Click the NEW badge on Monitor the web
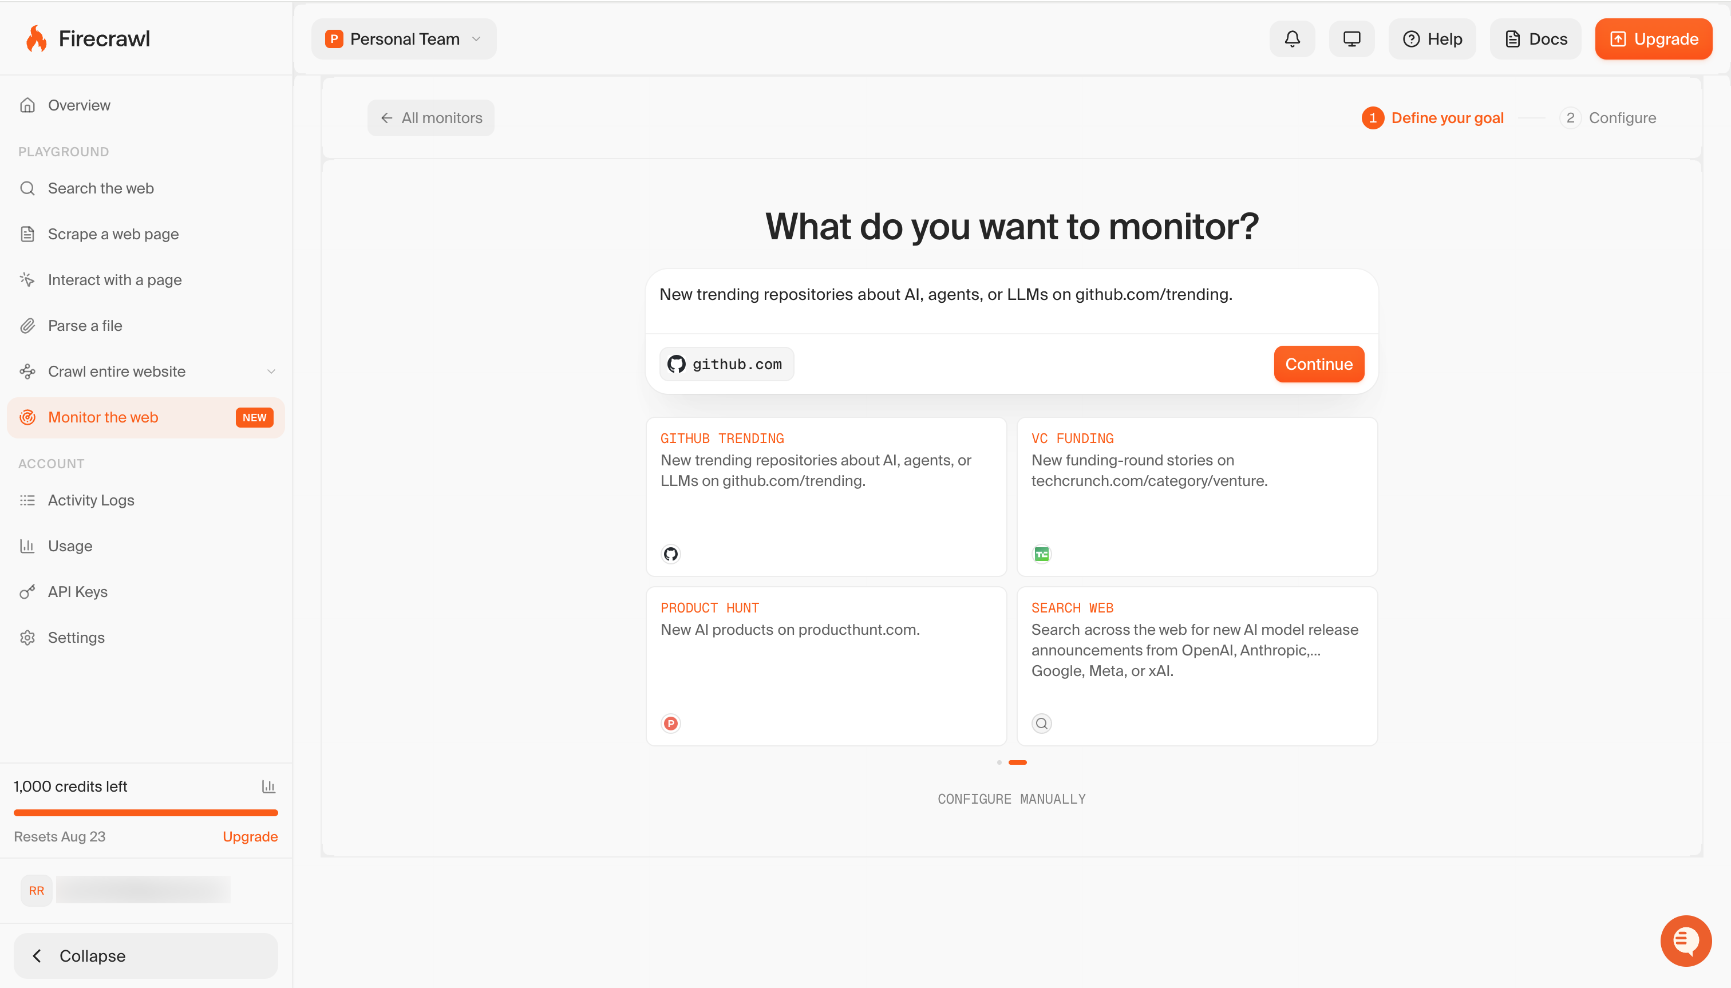1731x988 pixels. click(255, 417)
